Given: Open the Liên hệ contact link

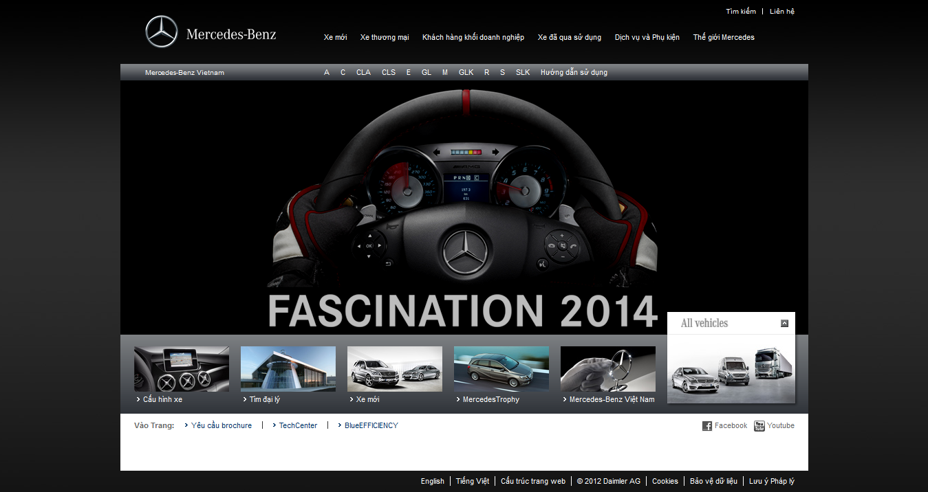Looking at the screenshot, I should 781,12.
